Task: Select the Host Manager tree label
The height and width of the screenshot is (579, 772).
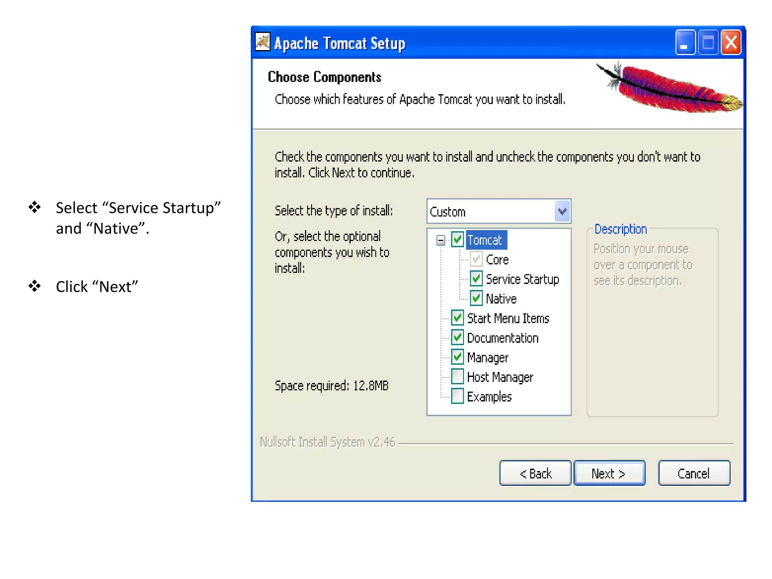Action: pos(500,377)
